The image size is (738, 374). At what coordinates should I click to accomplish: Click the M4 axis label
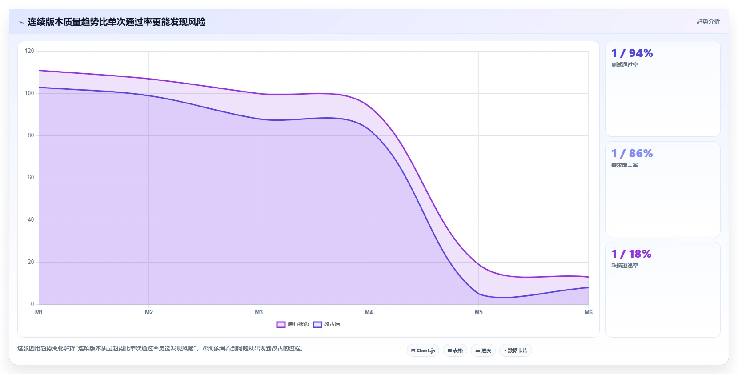(369, 313)
